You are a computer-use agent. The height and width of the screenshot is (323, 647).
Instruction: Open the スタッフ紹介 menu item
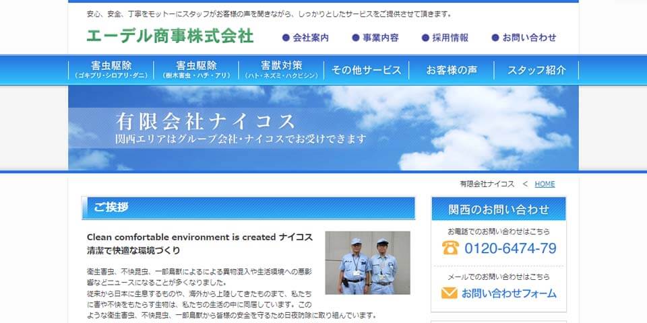tap(536, 70)
